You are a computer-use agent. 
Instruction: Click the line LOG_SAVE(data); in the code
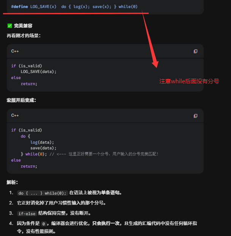click(38, 71)
